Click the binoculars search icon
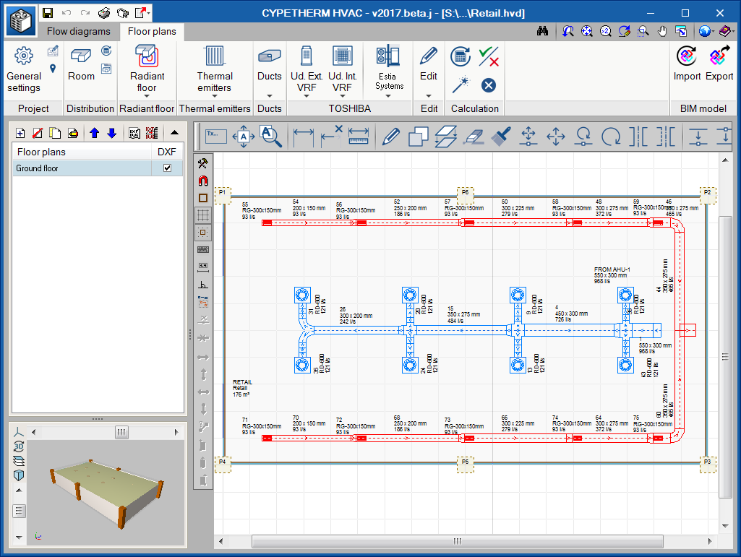Image resolution: width=741 pixels, height=557 pixels. [x=543, y=31]
